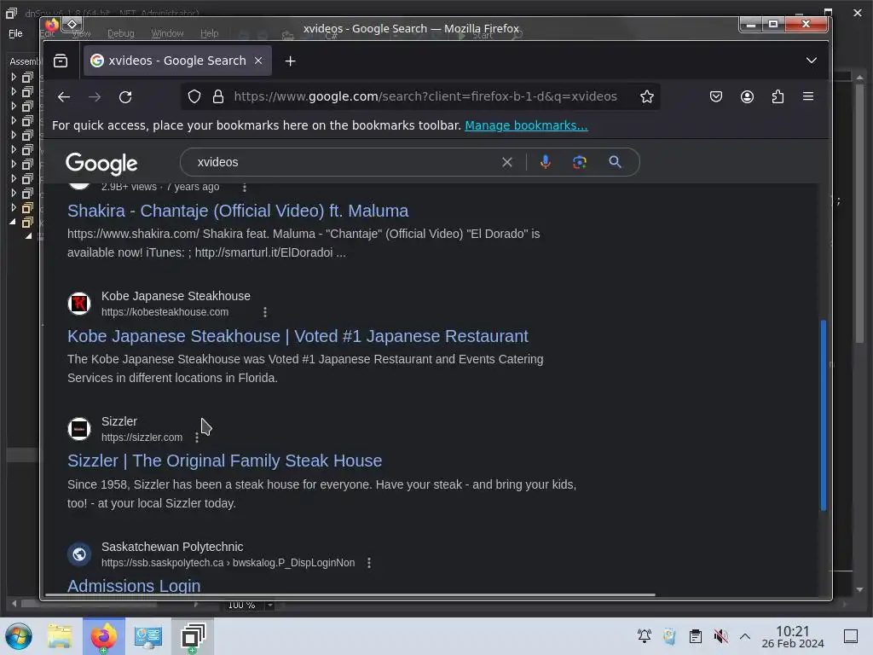This screenshot has height=655, width=873.
Task: Open the third taskbar monitor application
Action: pyautogui.click(x=148, y=636)
